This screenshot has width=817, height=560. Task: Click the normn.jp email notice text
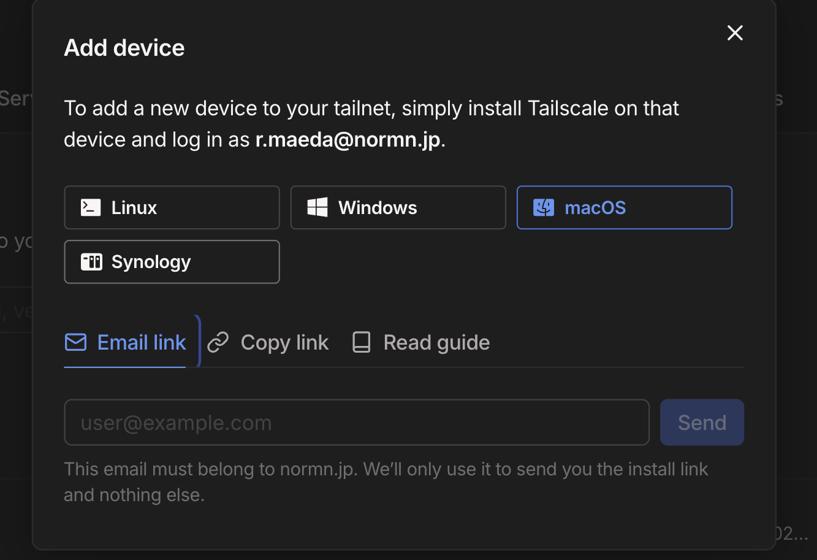tap(386, 482)
